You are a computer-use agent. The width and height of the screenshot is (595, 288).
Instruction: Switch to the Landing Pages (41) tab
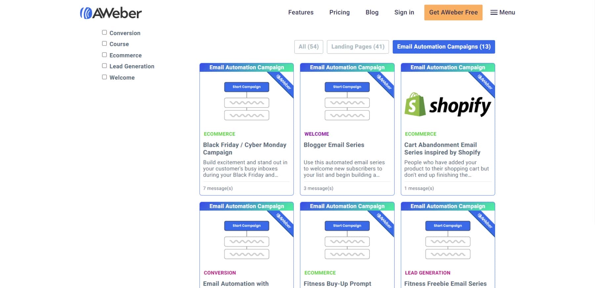coord(358,47)
